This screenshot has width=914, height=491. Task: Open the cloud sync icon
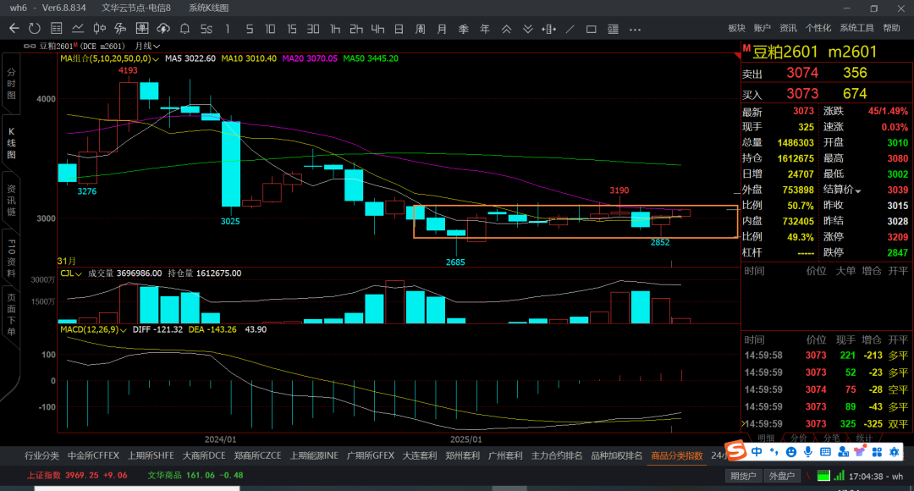tap(163, 29)
